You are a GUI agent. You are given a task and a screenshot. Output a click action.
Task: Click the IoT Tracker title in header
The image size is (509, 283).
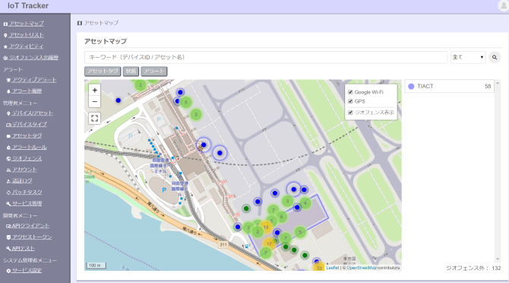tap(28, 6)
